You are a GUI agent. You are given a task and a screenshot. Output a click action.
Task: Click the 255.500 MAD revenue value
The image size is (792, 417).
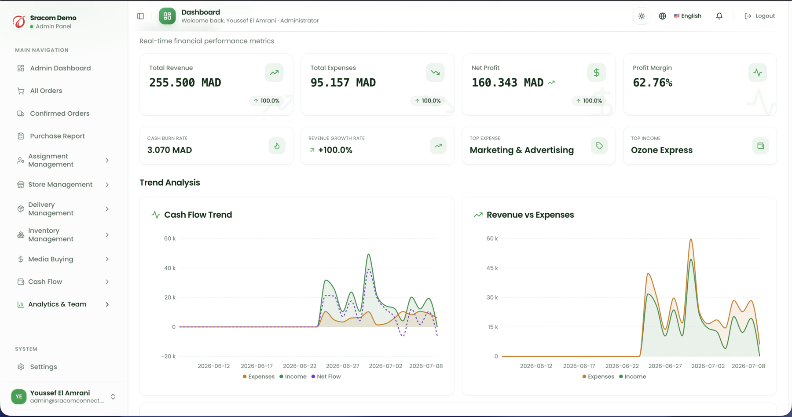click(x=185, y=83)
